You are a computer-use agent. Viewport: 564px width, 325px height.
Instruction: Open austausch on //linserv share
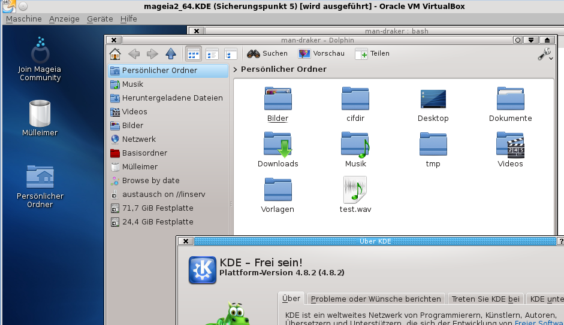[x=168, y=195]
